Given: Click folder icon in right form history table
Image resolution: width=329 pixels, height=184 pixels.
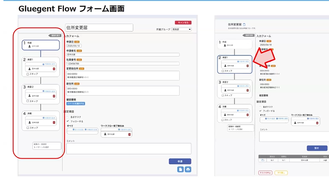Looking at the screenshot, I should [x=263, y=160].
